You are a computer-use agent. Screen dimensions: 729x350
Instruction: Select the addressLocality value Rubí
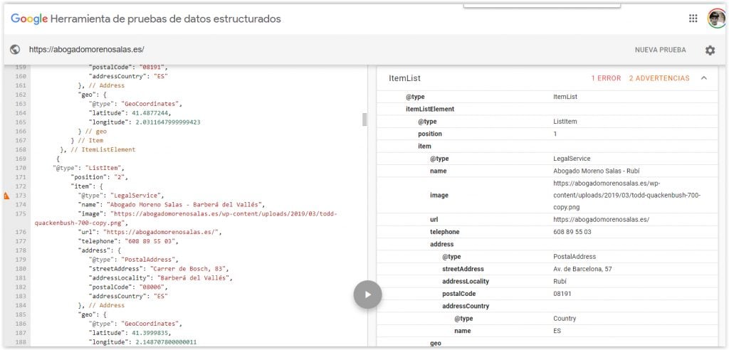click(560, 281)
